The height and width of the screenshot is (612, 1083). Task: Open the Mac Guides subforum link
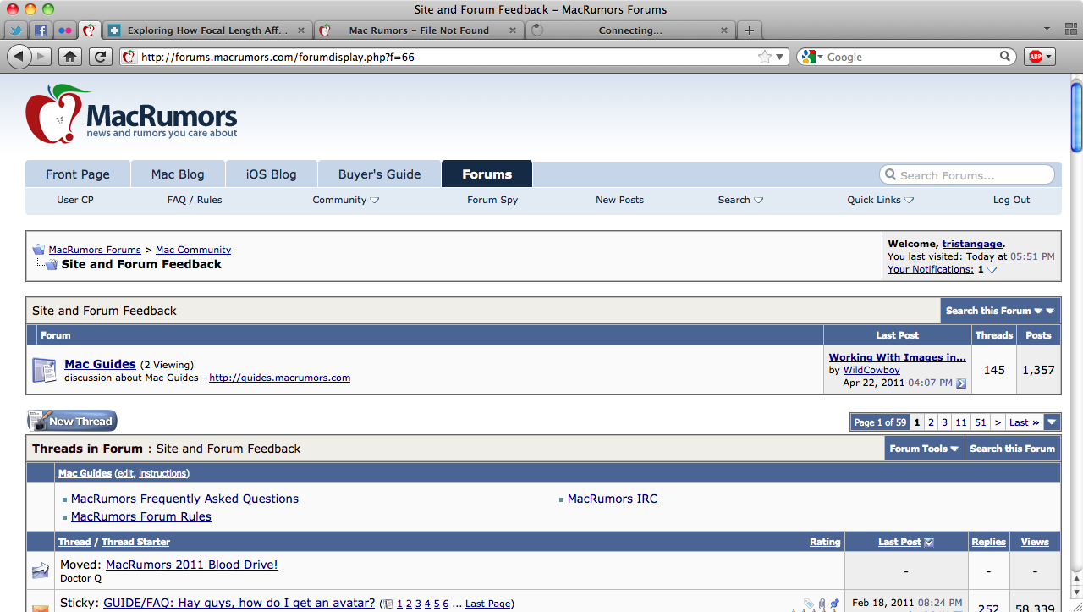100,364
